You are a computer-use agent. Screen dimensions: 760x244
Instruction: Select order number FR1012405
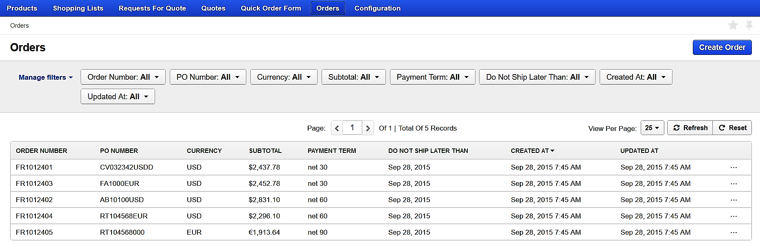coord(34,233)
